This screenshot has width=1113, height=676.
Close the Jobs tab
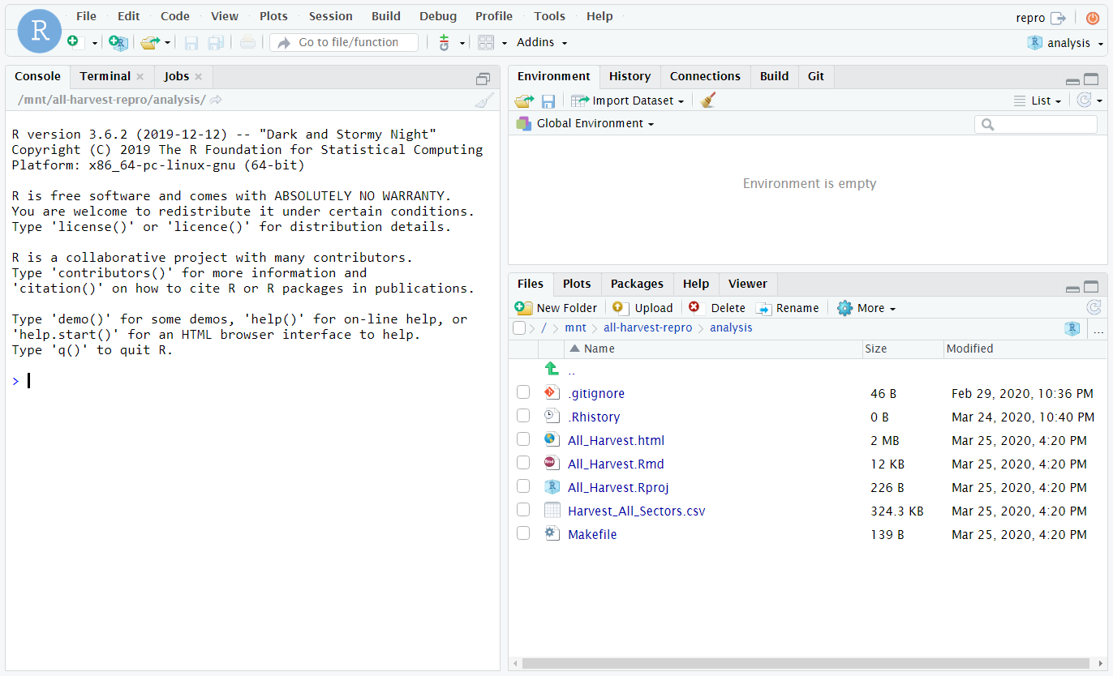(198, 77)
